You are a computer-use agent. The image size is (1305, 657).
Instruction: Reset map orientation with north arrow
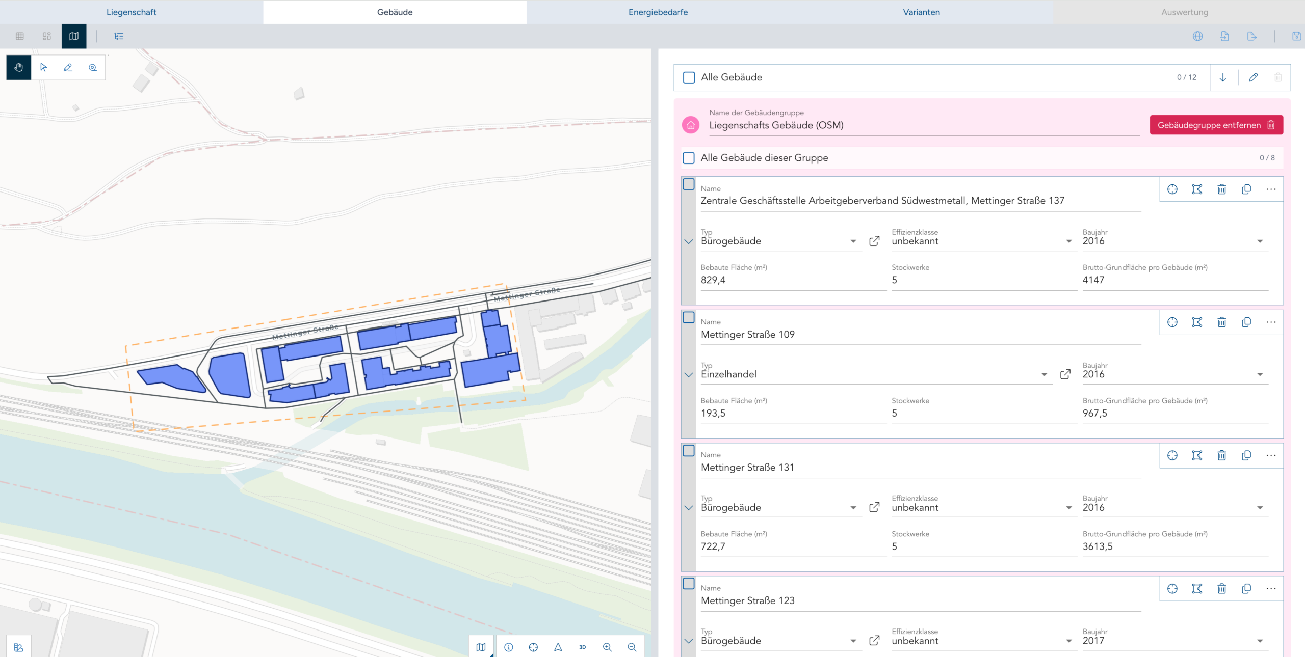tap(558, 647)
